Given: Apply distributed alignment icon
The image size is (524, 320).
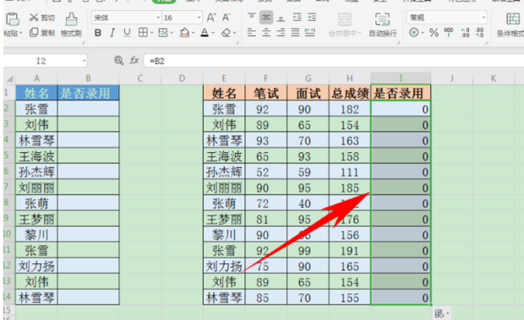Looking at the screenshot, I should click(x=310, y=32).
